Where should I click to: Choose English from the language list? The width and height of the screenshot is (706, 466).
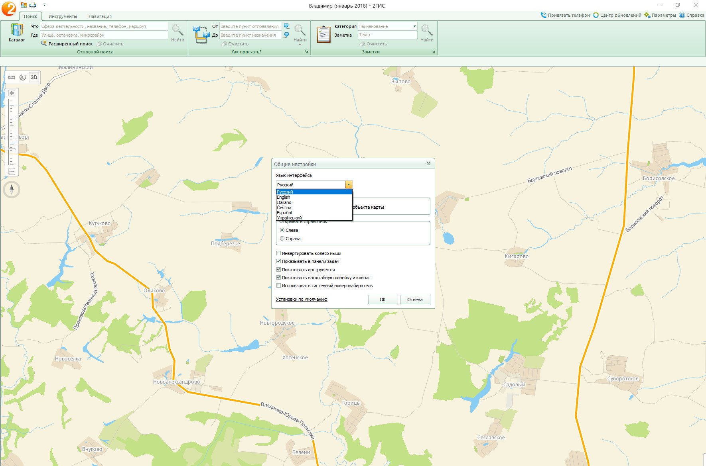(x=284, y=197)
